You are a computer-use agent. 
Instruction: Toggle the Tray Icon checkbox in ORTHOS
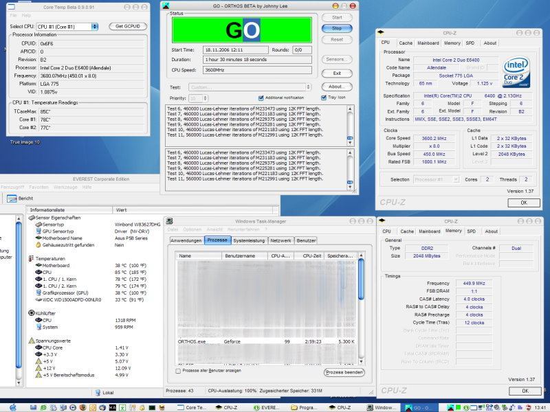coord(323,98)
